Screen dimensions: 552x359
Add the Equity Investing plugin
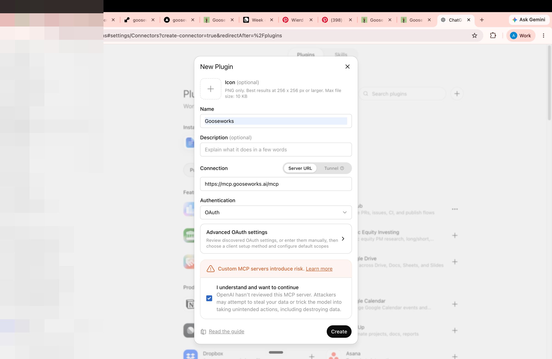click(x=455, y=235)
